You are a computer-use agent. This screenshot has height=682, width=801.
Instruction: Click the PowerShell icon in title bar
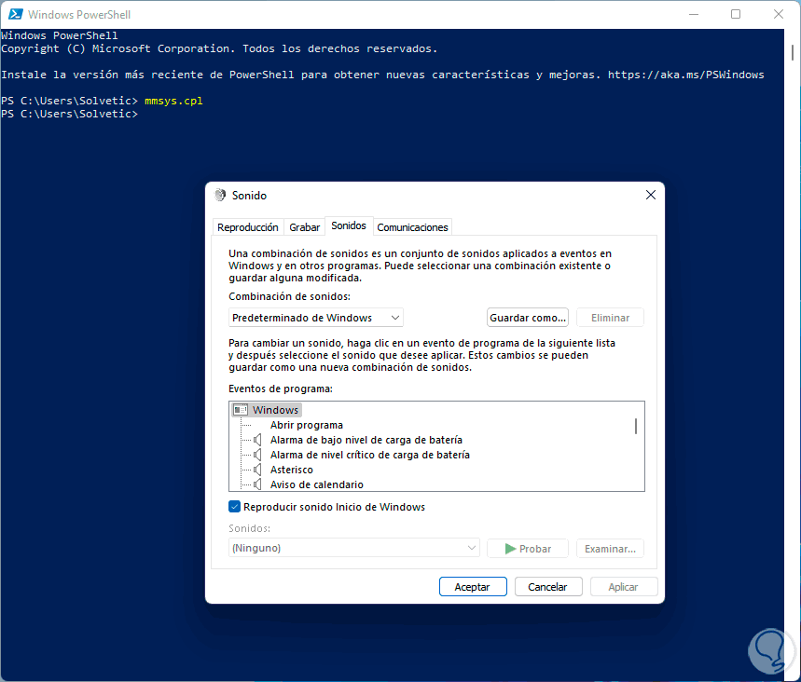tap(15, 14)
